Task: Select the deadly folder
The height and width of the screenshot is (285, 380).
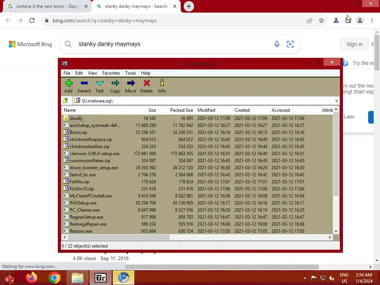Action: click(76, 118)
